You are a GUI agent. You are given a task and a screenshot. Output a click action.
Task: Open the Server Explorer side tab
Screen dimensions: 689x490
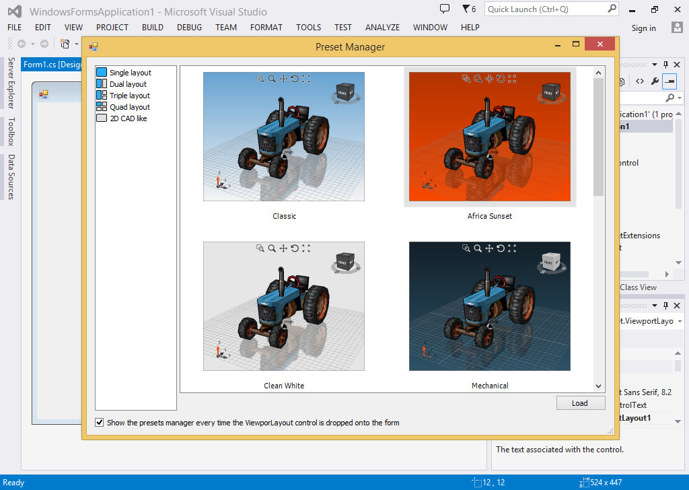coord(11,83)
